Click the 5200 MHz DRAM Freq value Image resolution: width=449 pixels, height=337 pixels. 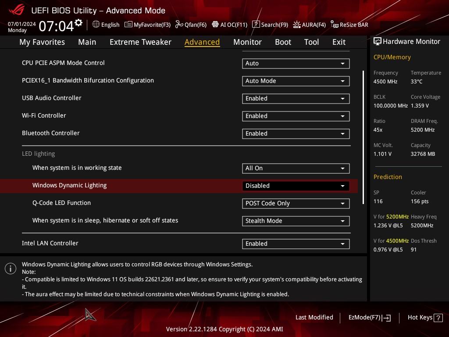click(x=422, y=130)
